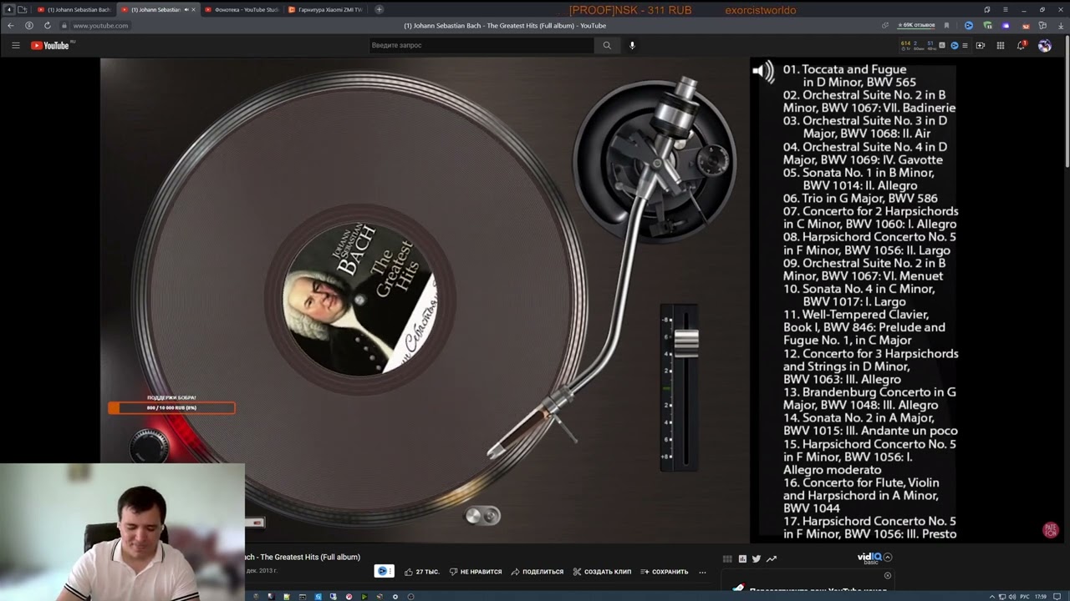Image resolution: width=1070 pixels, height=601 pixels.
Task: Click the magnifier search button
Action: (607, 45)
